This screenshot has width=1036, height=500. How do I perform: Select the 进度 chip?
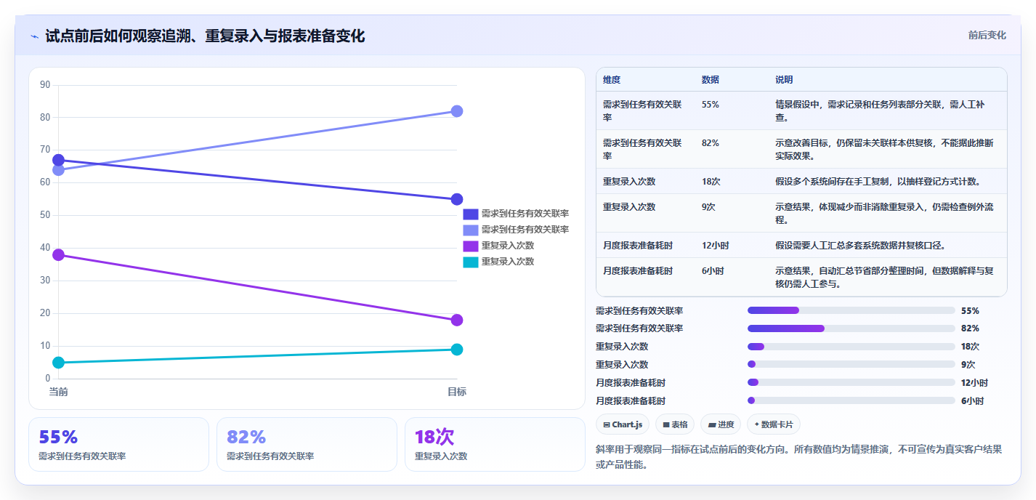coord(721,424)
